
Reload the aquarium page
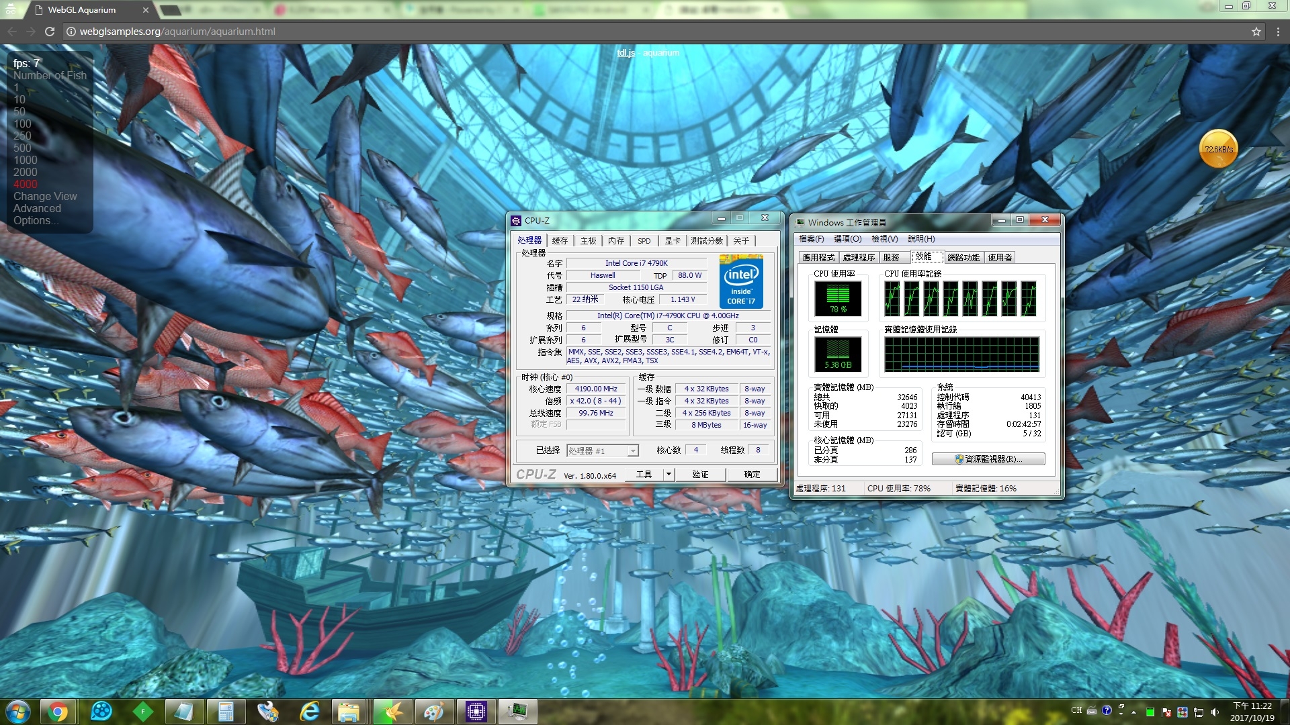49,32
